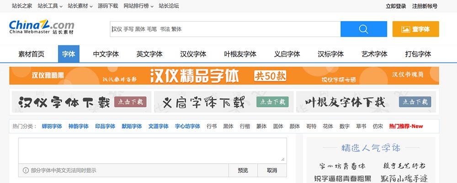Open 站长之家 top link
This screenshot has height=183, width=457.
click(22, 6)
